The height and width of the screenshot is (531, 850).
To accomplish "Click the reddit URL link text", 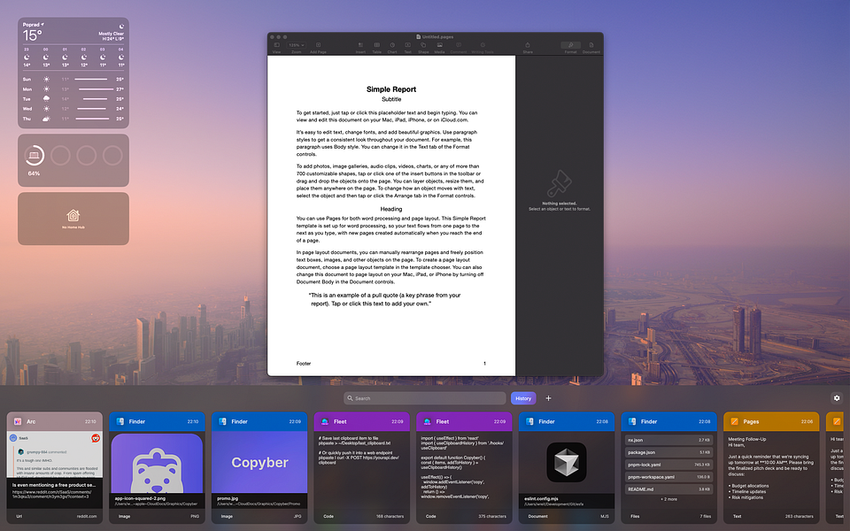I will coord(51,494).
